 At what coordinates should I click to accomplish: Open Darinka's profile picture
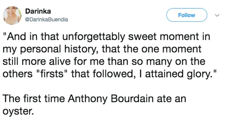pos(12,16)
